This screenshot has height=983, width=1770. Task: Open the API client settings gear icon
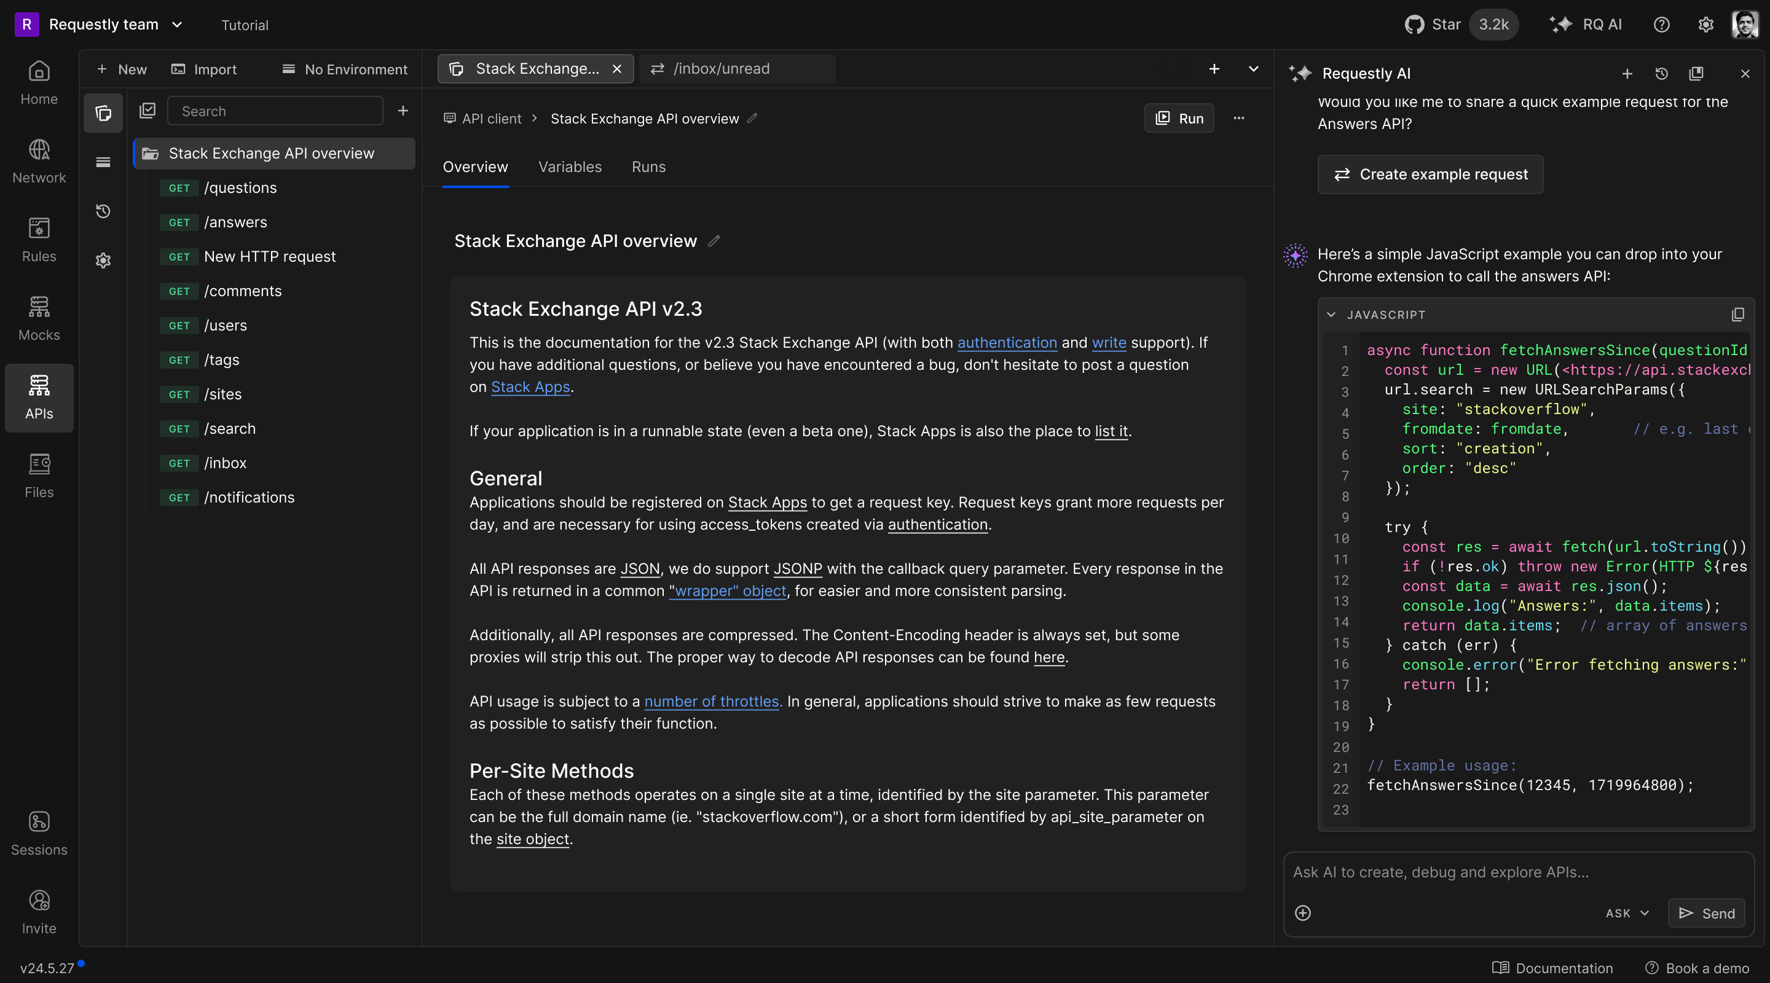[x=103, y=260]
